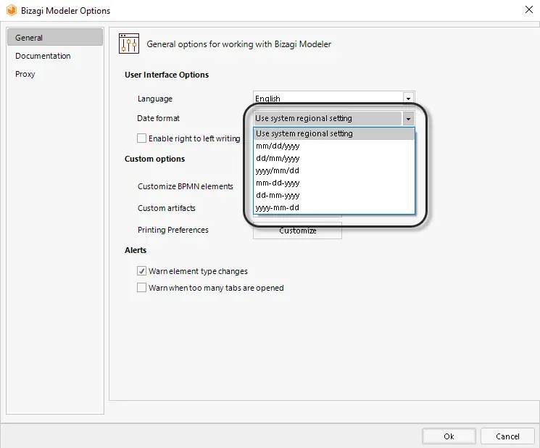Click the Customize BPMN elements label
Viewport: 540px width, 448px height.
pyautogui.click(x=186, y=186)
